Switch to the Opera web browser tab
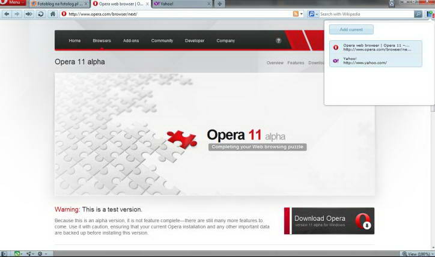 click(121, 4)
